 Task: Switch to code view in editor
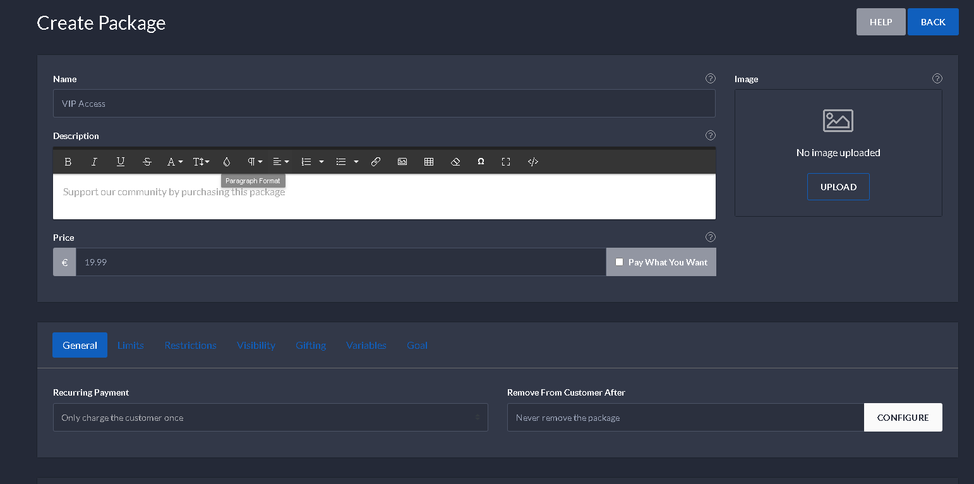[533, 162]
